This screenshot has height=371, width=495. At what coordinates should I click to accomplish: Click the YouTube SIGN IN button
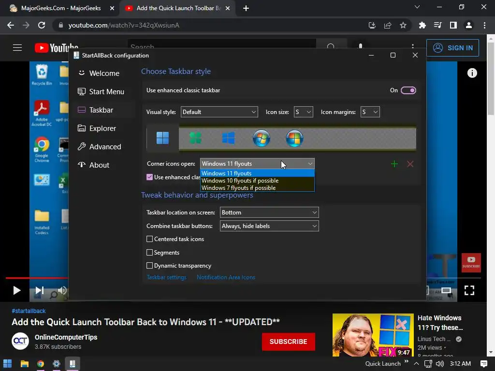(x=452, y=48)
